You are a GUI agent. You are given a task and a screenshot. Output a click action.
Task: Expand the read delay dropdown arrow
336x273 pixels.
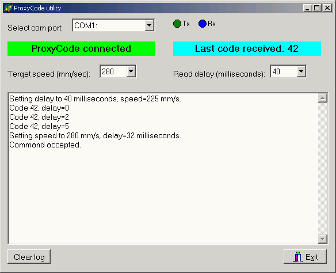(301, 71)
